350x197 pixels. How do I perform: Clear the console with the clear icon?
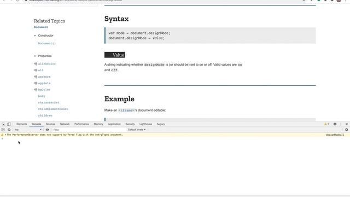click(x=9, y=130)
